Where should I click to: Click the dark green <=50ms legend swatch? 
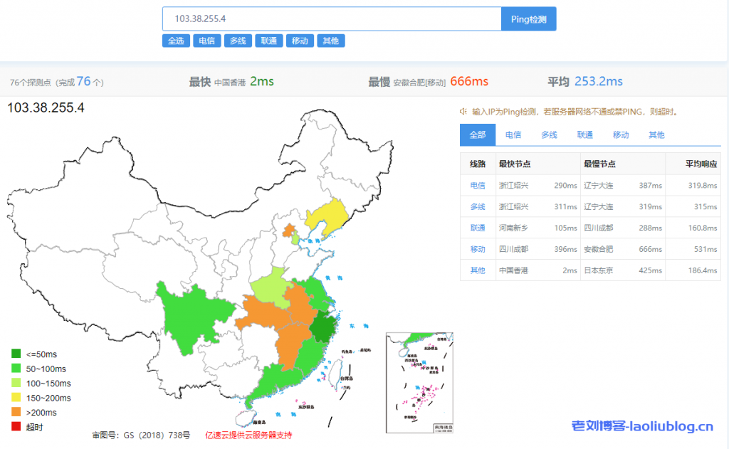click(16, 354)
